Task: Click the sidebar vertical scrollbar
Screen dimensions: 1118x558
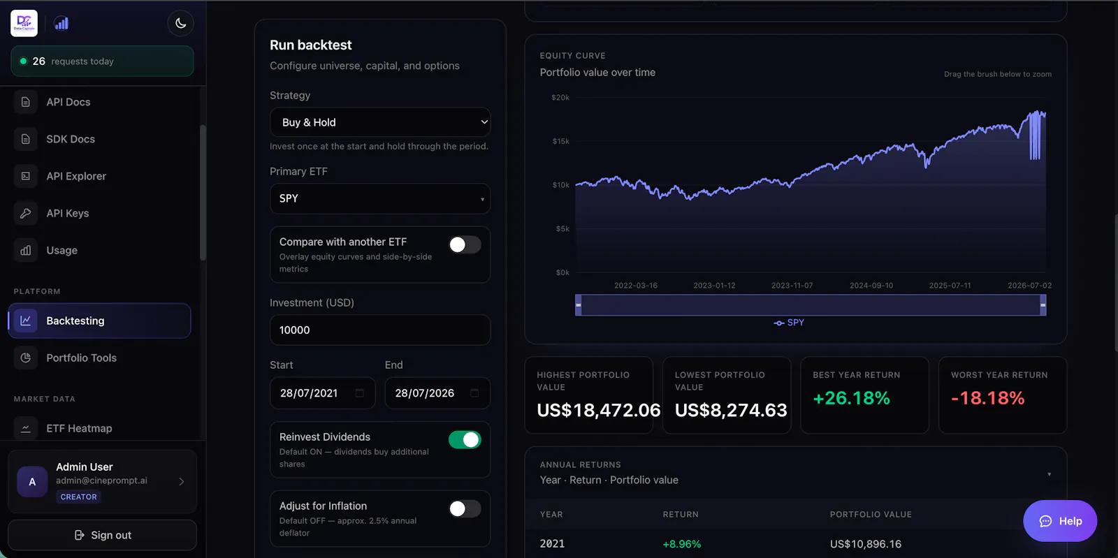Action: [203, 193]
